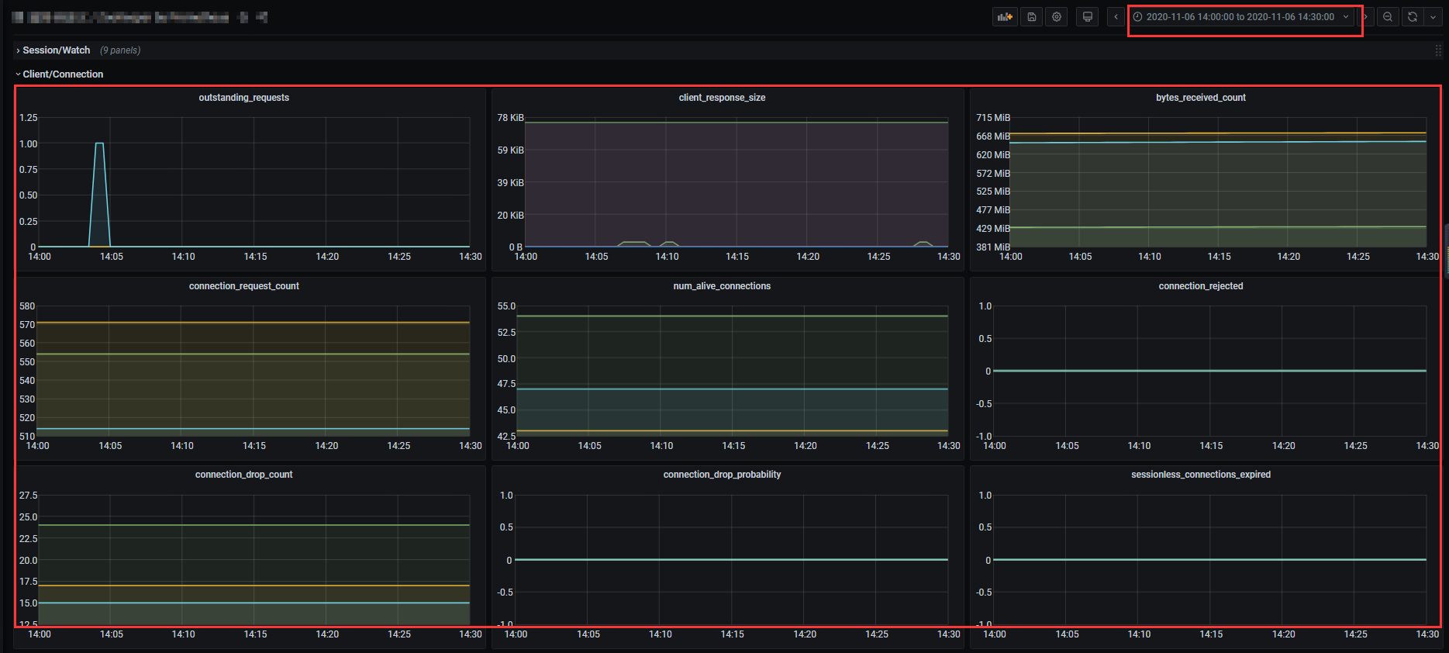Viewport: 1449px width, 653px height.
Task: Open refresh interval dropdown
Action: [x=1433, y=17]
